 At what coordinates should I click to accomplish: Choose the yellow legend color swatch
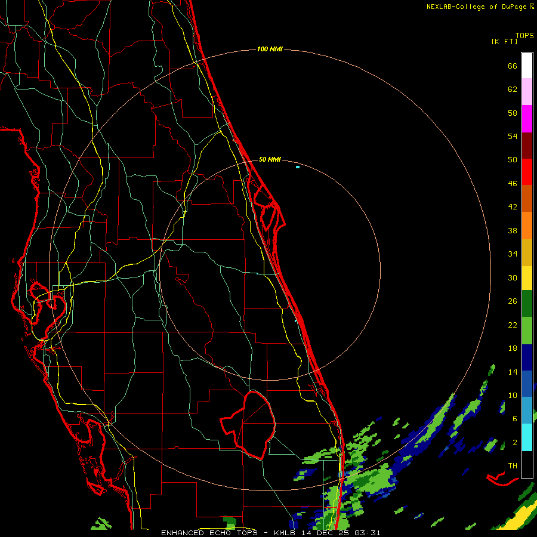(527, 278)
